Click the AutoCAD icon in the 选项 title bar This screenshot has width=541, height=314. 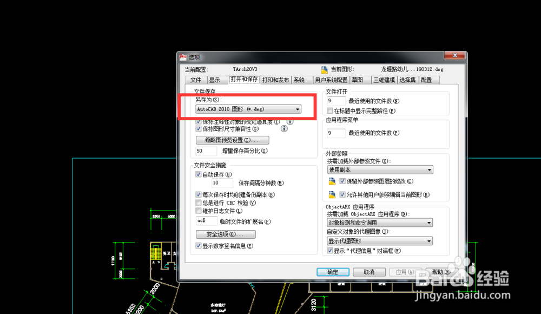(183, 57)
